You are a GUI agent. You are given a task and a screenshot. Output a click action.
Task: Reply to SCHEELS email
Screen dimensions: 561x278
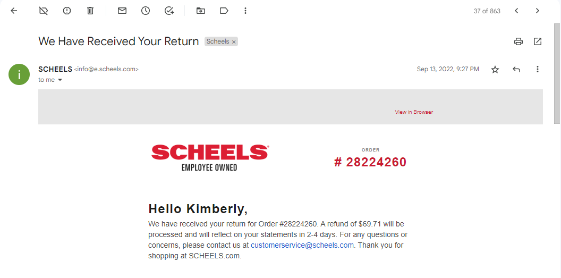coord(516,70)
